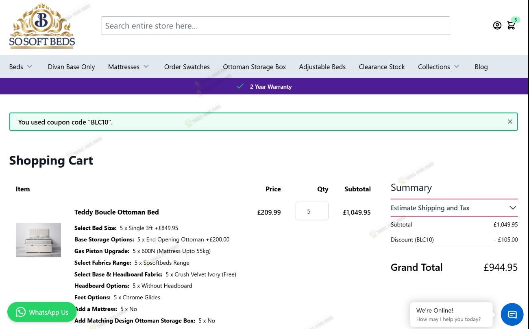529x329 pixels.
Task: Click the 2 Year Warranty banner text
Action: click(271, 87)
